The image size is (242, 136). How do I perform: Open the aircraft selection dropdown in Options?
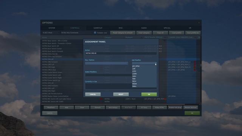coord(51,33)
